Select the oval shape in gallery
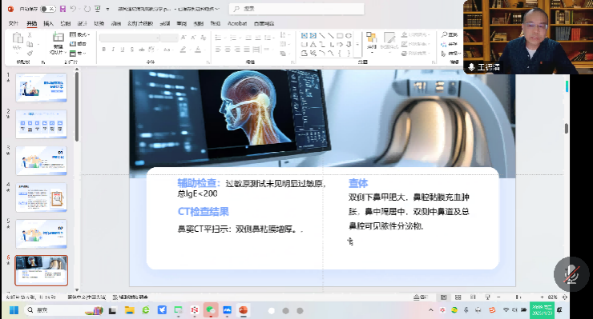The height and width of the screenshot is (319, 593). tap(349, 35)
